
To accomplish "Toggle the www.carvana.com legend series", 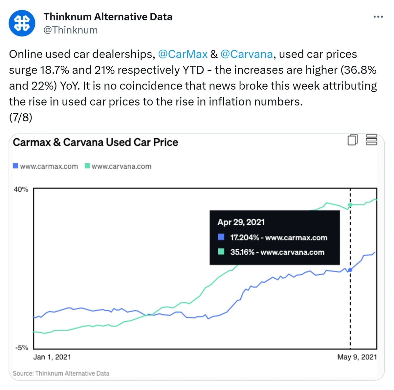I will (118, 166).
